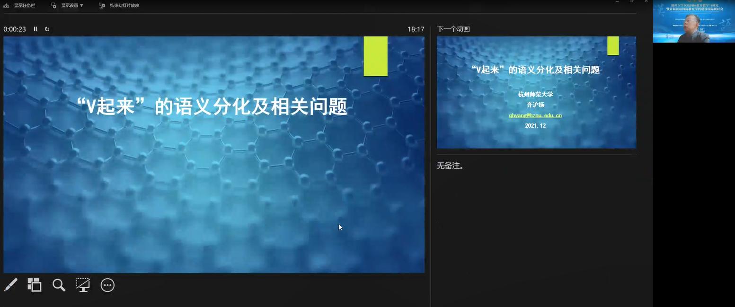Toggle black screen for the slide show
Viewport: 735px width, 307px height.
pos(83,285)
